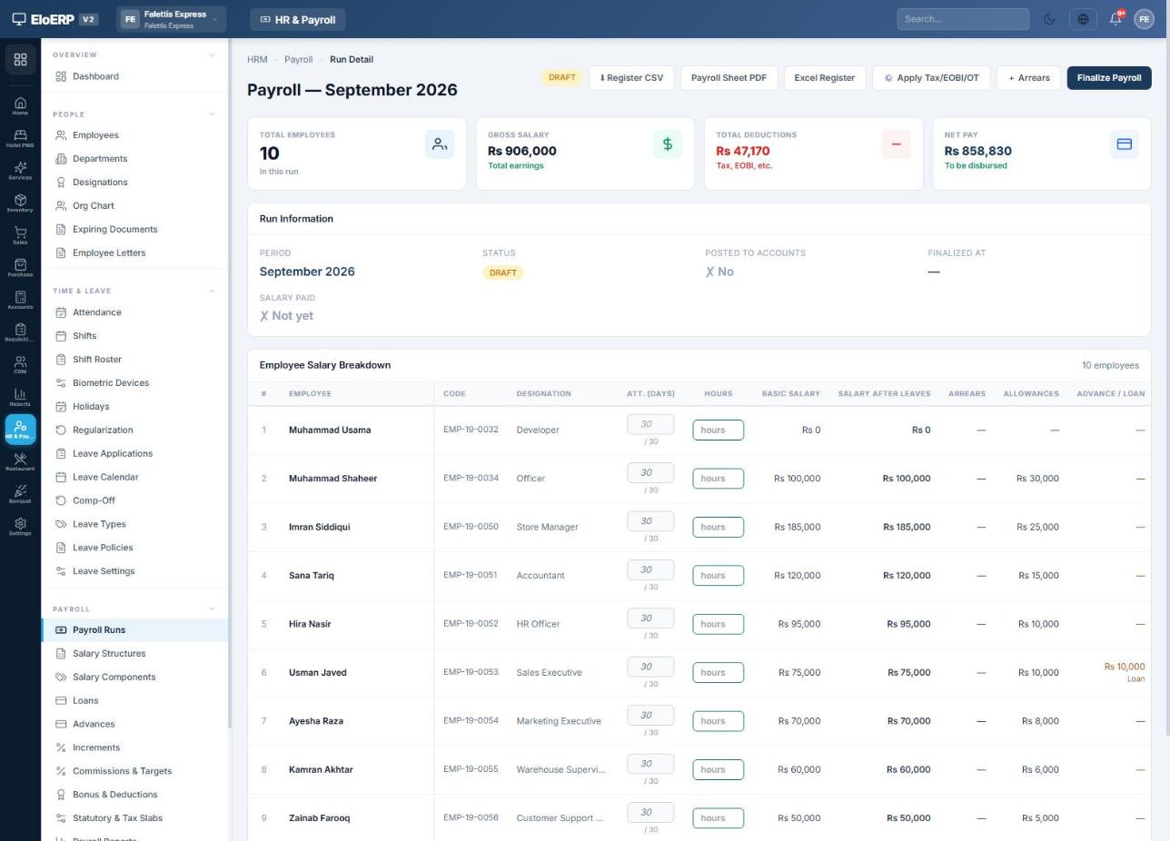Click Apply Tax/EOBI/OT button
Screen dimensions: 1170x841
(931, 78)
